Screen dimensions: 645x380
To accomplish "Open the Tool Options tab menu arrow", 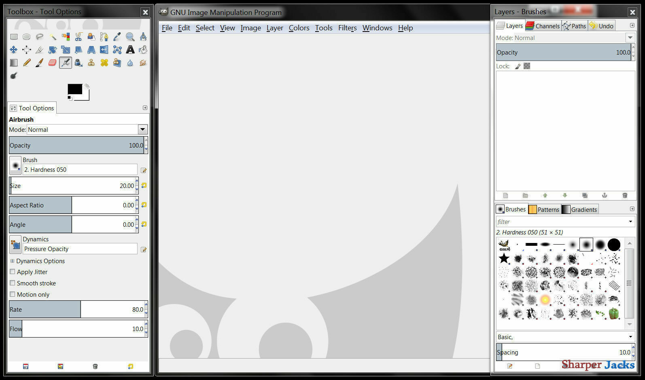I will click(145, 108).
